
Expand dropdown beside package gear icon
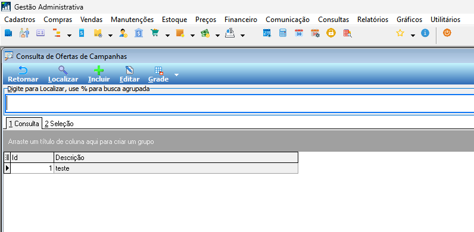click(110, 36)
